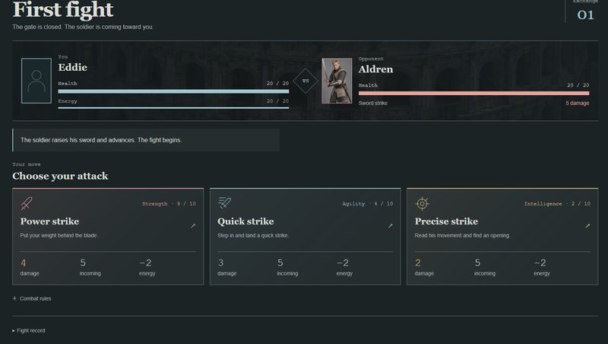Click the crosshair icon on Precise strike
The width and height of the screenshot is (608, 344).
pyautogui.click(x=422, y=203)
